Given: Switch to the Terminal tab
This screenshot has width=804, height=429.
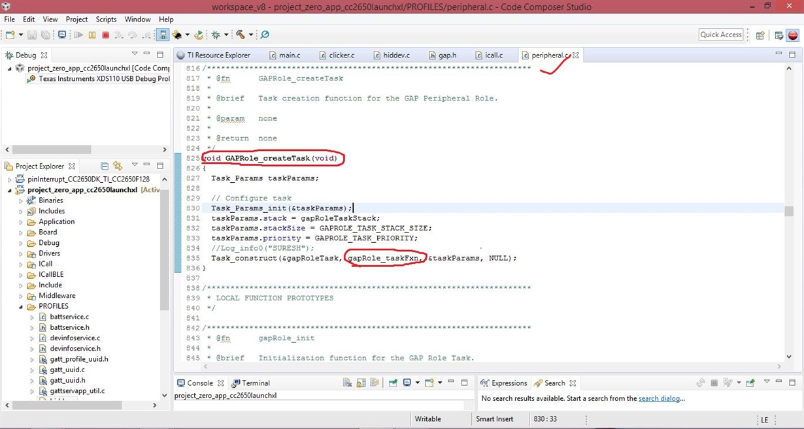Looking at the screenshot, I should pos(251,383).
